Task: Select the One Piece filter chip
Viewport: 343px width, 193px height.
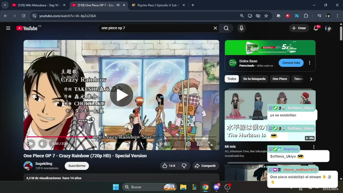Action: [x=280, y=79]
